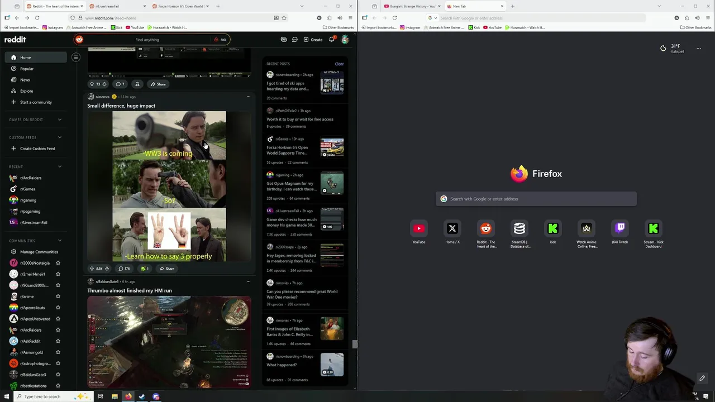Screen dimensions: 715x402
Task: Open user avatar menu on Reddit
Action: [x=345, y=40]
